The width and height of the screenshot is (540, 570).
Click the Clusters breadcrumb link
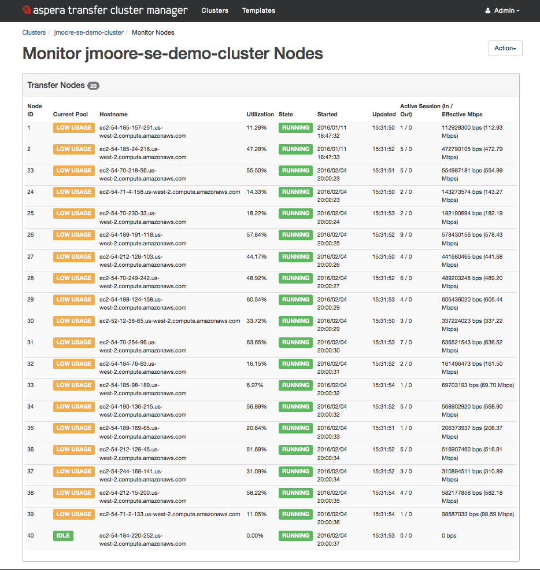[34, 32]
